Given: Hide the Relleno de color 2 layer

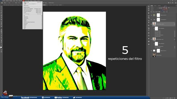Looking at the screenshot, I should [x=151, y=15].
